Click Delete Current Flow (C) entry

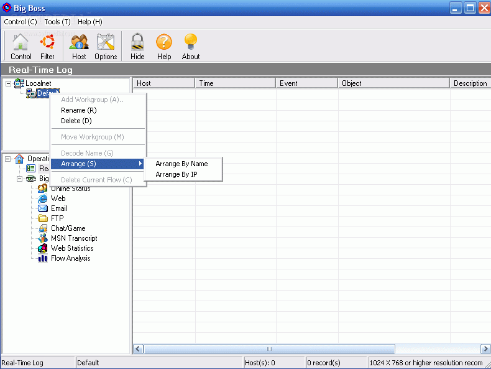pos(98,180)
